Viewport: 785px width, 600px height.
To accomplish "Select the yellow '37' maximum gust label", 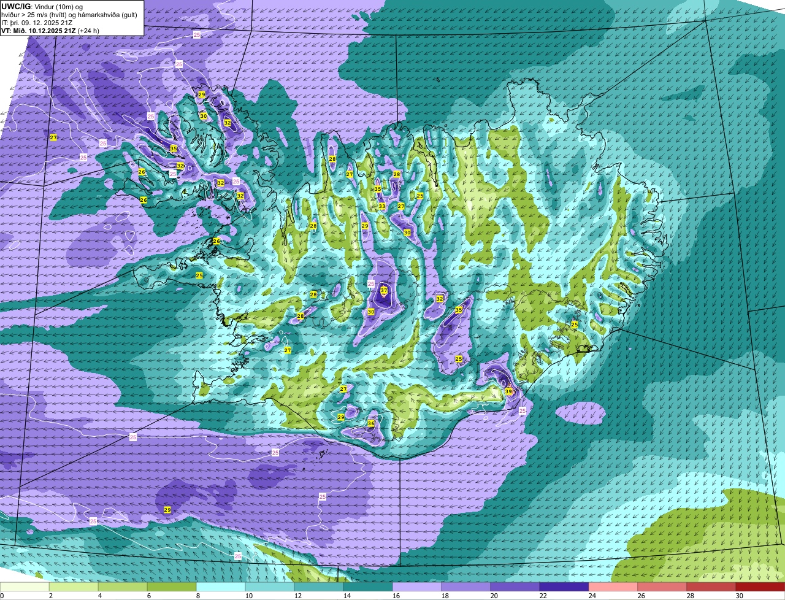I will click(x=384, y=290).
